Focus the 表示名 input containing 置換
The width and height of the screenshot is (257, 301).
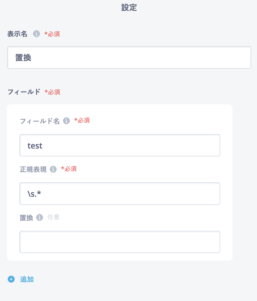coord(129,57)
